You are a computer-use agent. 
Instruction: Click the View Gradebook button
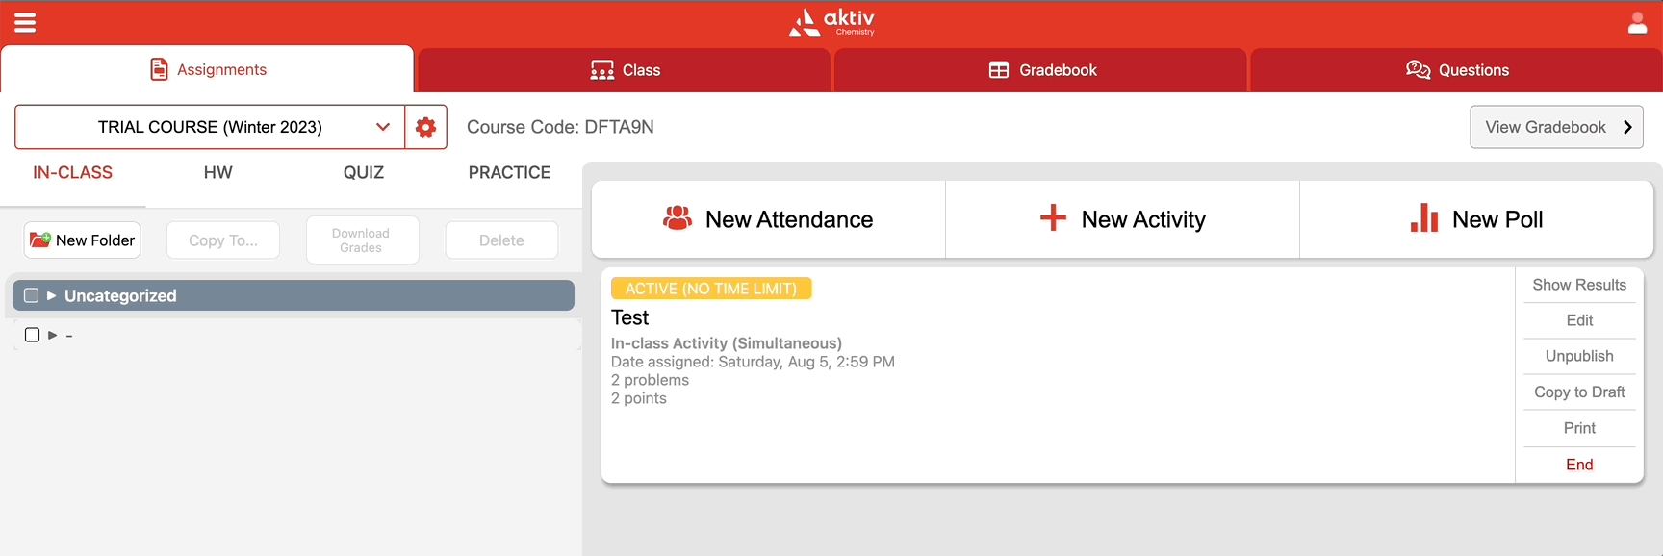pos(1555,127)
